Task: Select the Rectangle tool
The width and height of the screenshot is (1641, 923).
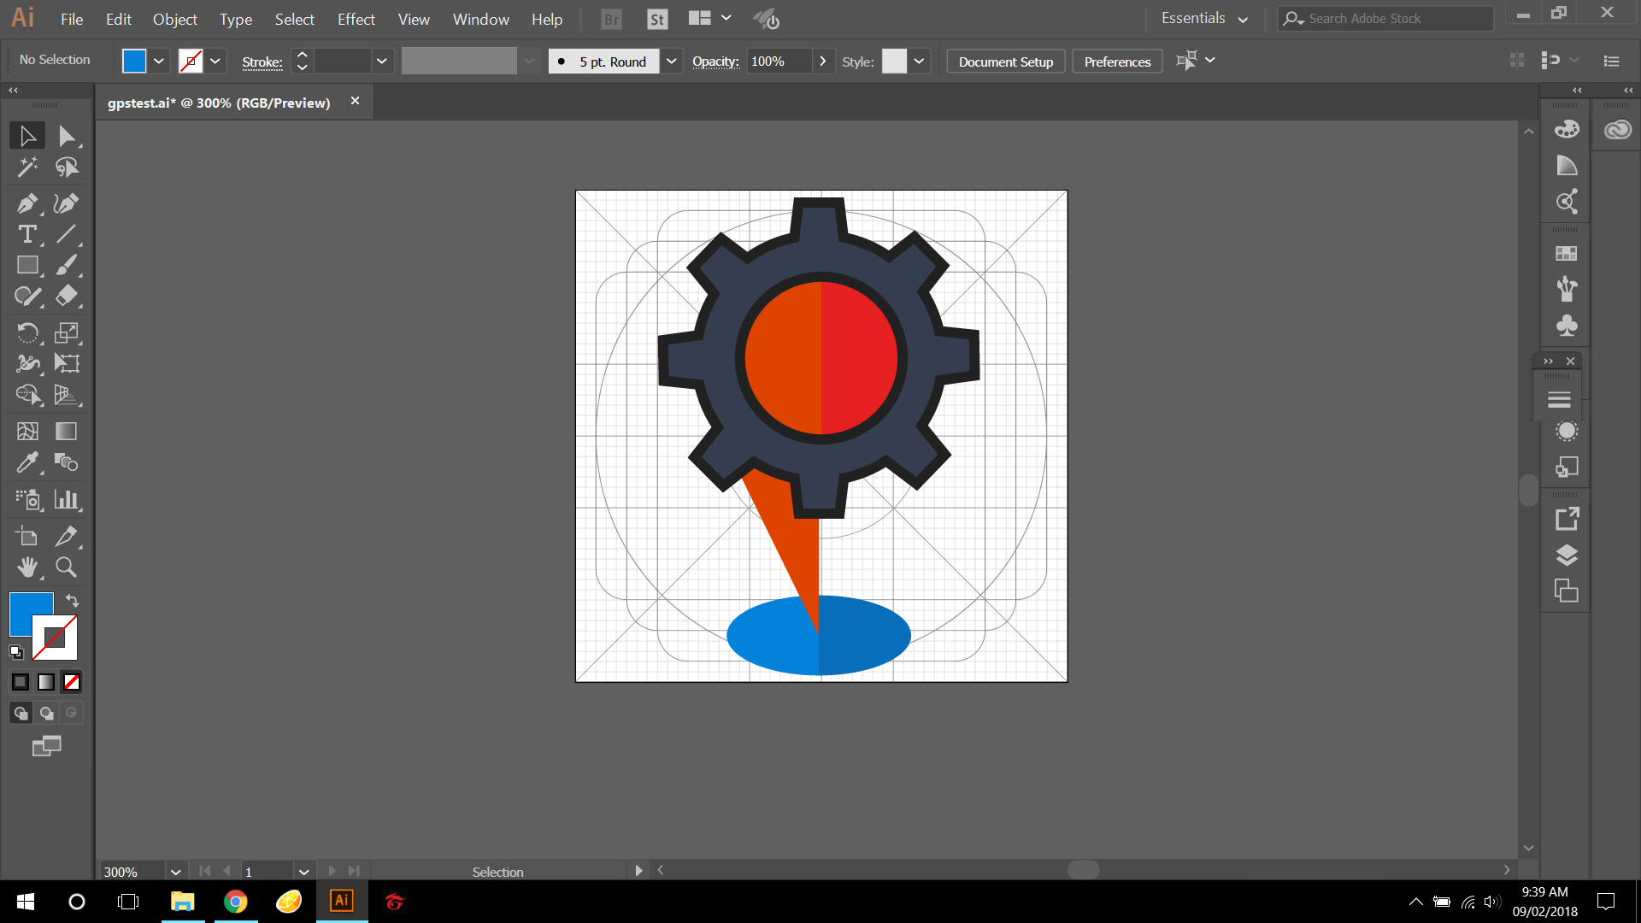Action: point(27,265)
